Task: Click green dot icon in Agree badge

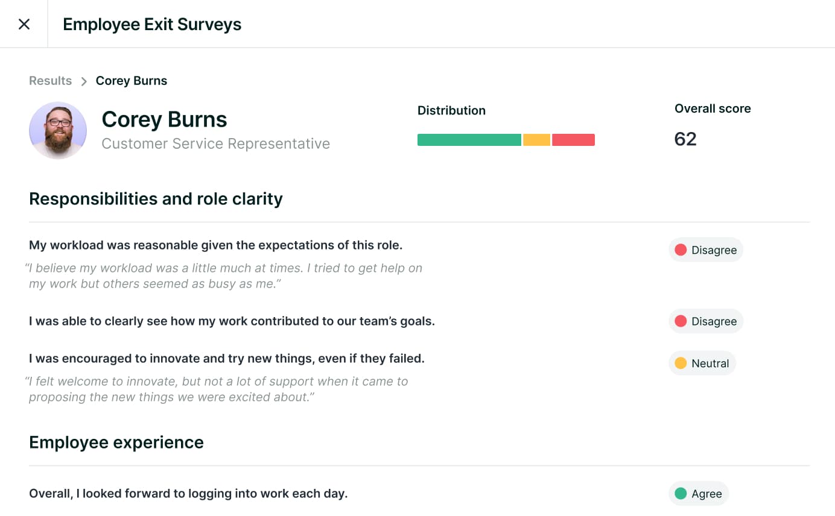Action: [x=681, y=494]
